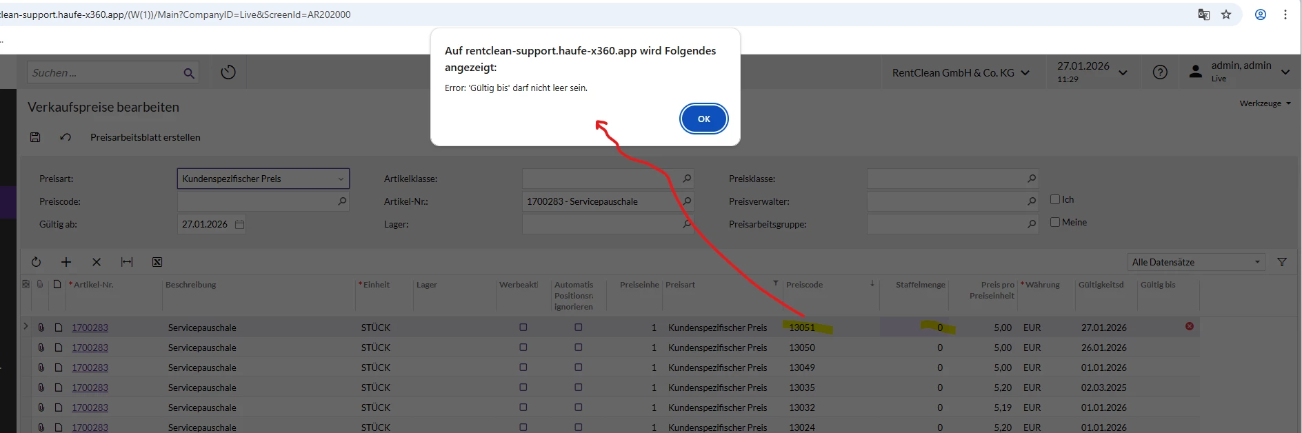
Task: Click the search magnifier icon
Action: click(x=189, y=73)
